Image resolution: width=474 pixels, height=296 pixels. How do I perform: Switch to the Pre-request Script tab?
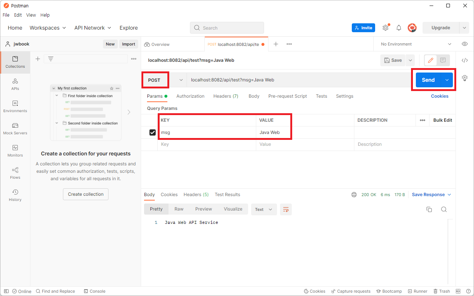tap(288, 96)
